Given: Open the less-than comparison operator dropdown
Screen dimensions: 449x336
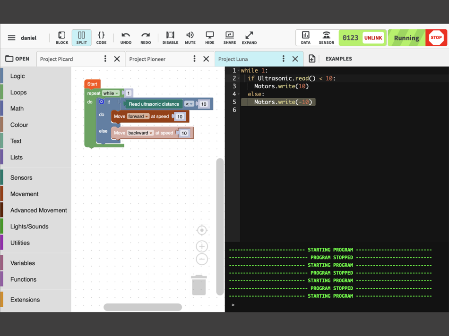Looking at the screenshot, I should coord(188,104).
